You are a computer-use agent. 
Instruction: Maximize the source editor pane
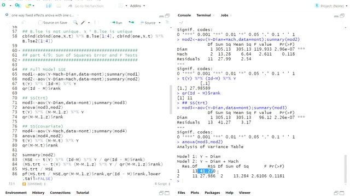[167, 16]
